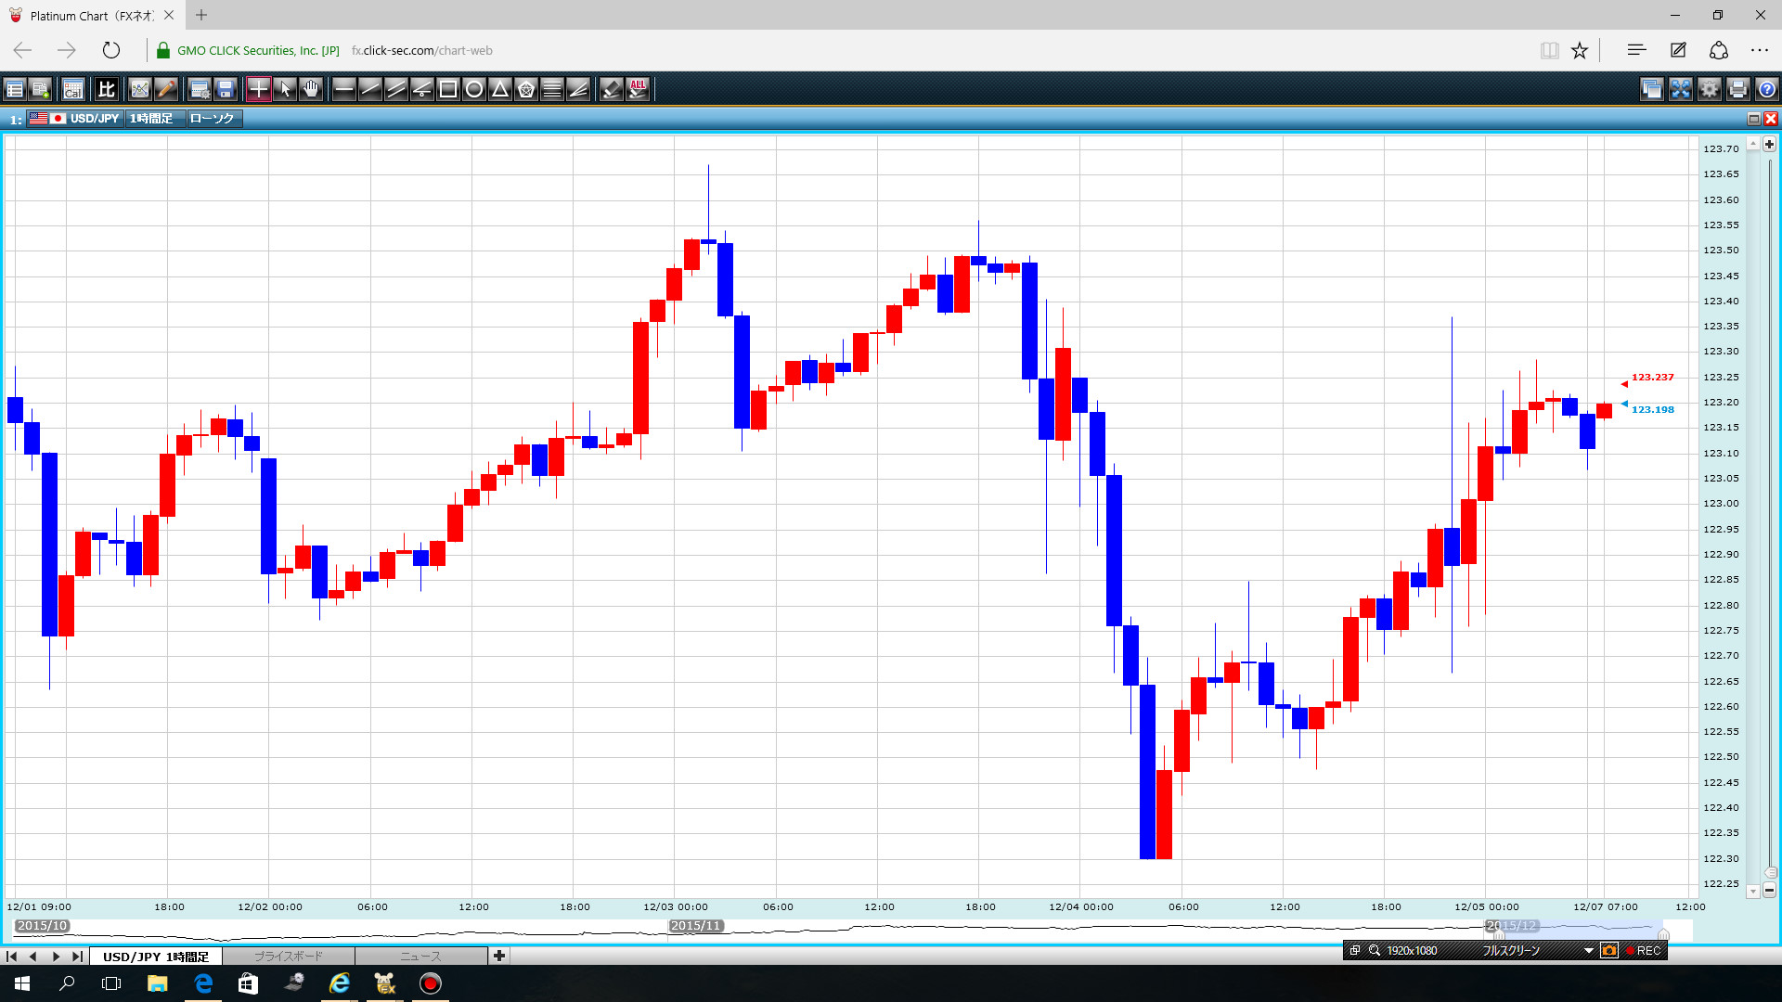This screenshot has width=1782, height=1002.
Task: Select the triangle drawing tool
Action: (500, 89)
